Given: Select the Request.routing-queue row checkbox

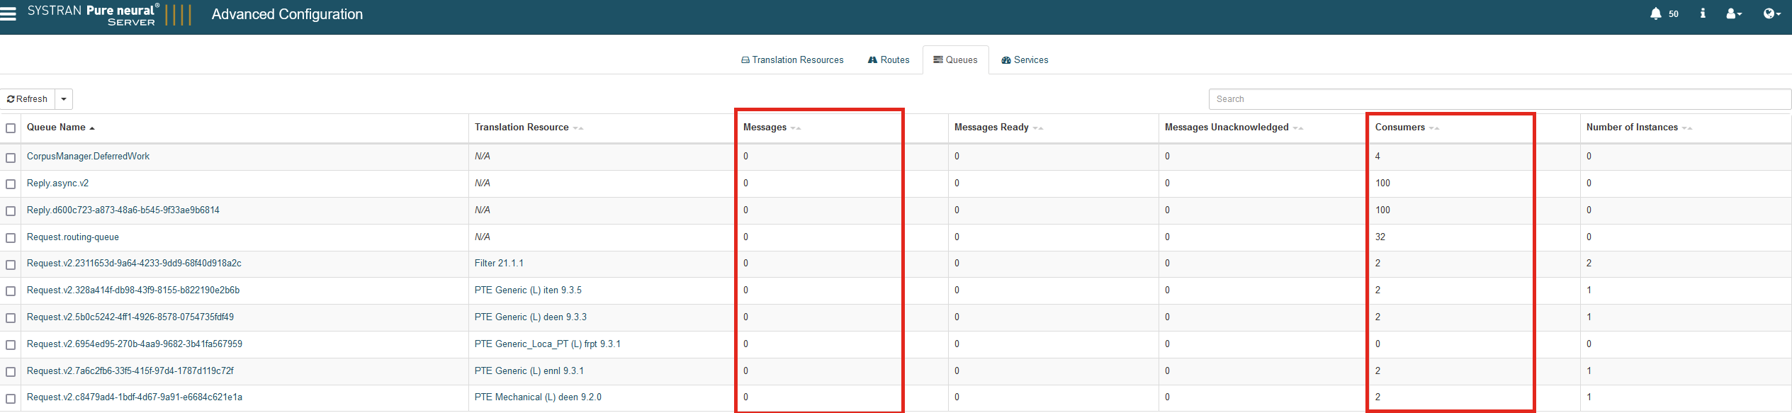Looking at the screenshot, I should click(11, 238).
